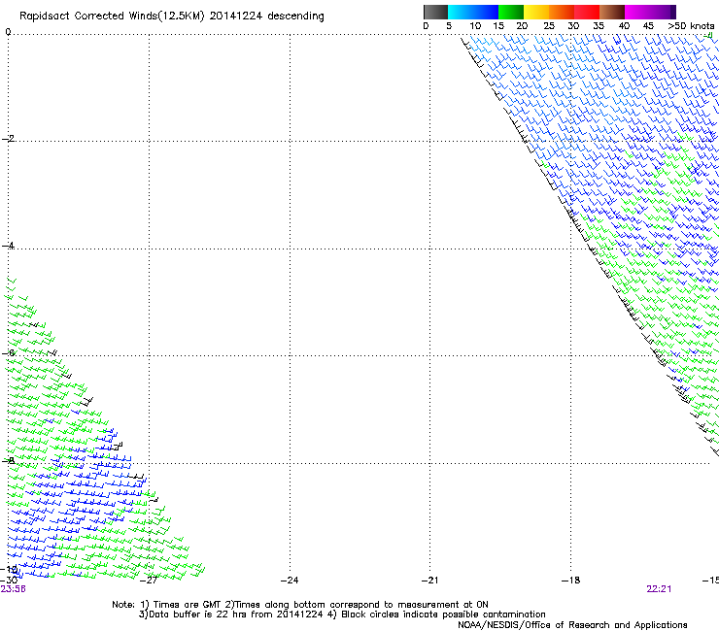The height and width of the screenshot is (631, 719).
Task: Select the orange 25-30 knots color band
Action: [562, 12]
